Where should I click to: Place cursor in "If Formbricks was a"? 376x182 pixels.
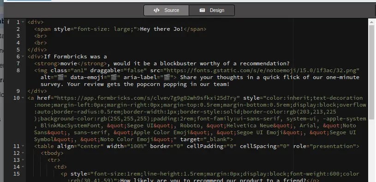pos(75,57)
